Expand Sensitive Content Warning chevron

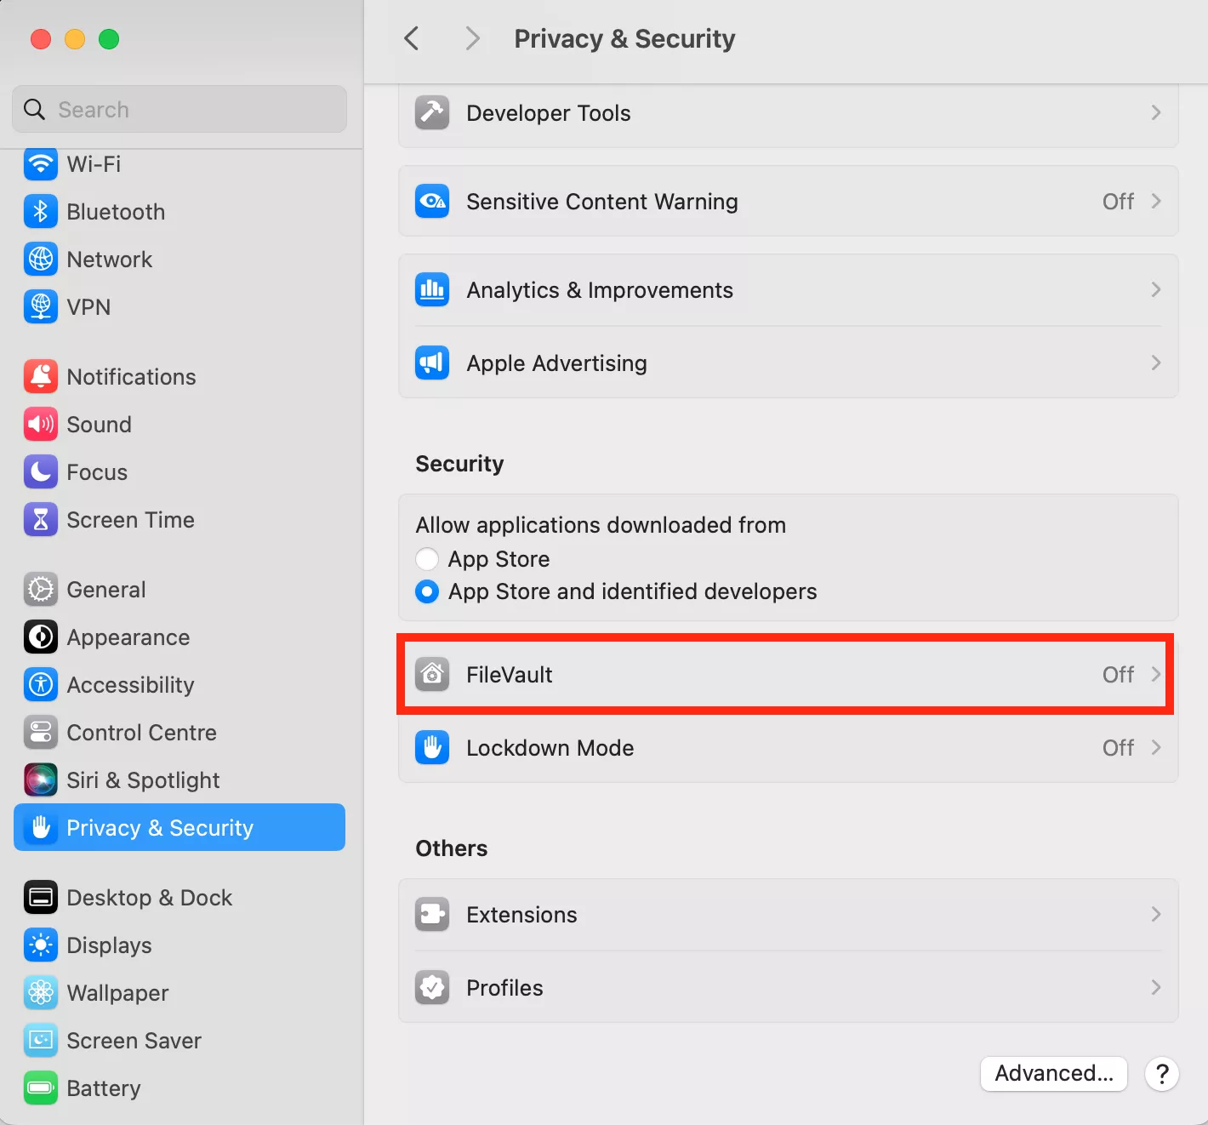tap(1155, 202)
